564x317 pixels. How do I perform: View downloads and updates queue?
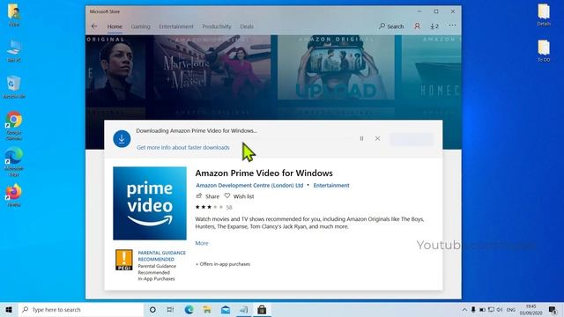[434, 26]
